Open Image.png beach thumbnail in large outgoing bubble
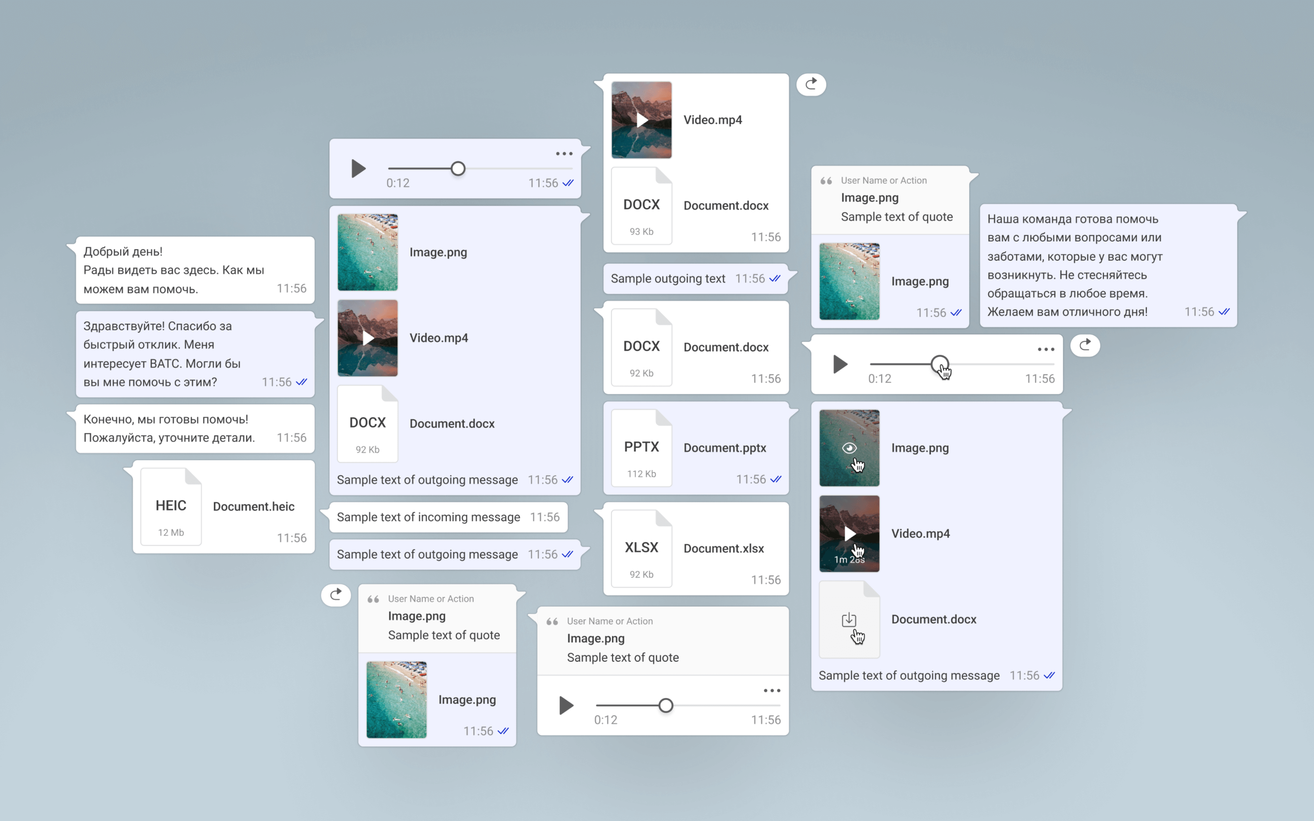This screenshot has width=1314, height=821. tap(368, 253)
